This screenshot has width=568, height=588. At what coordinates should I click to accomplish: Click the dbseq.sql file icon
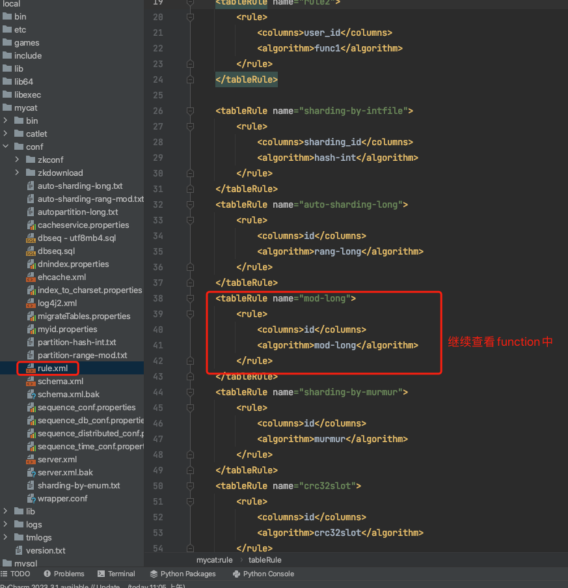pyautogui.click(x=31, y=251)
